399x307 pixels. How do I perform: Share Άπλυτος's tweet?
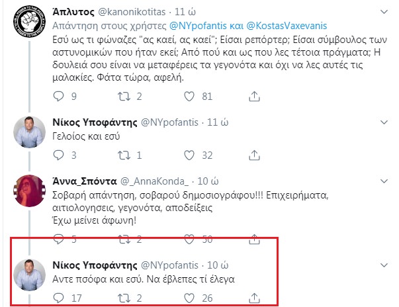tap(254, 97)
